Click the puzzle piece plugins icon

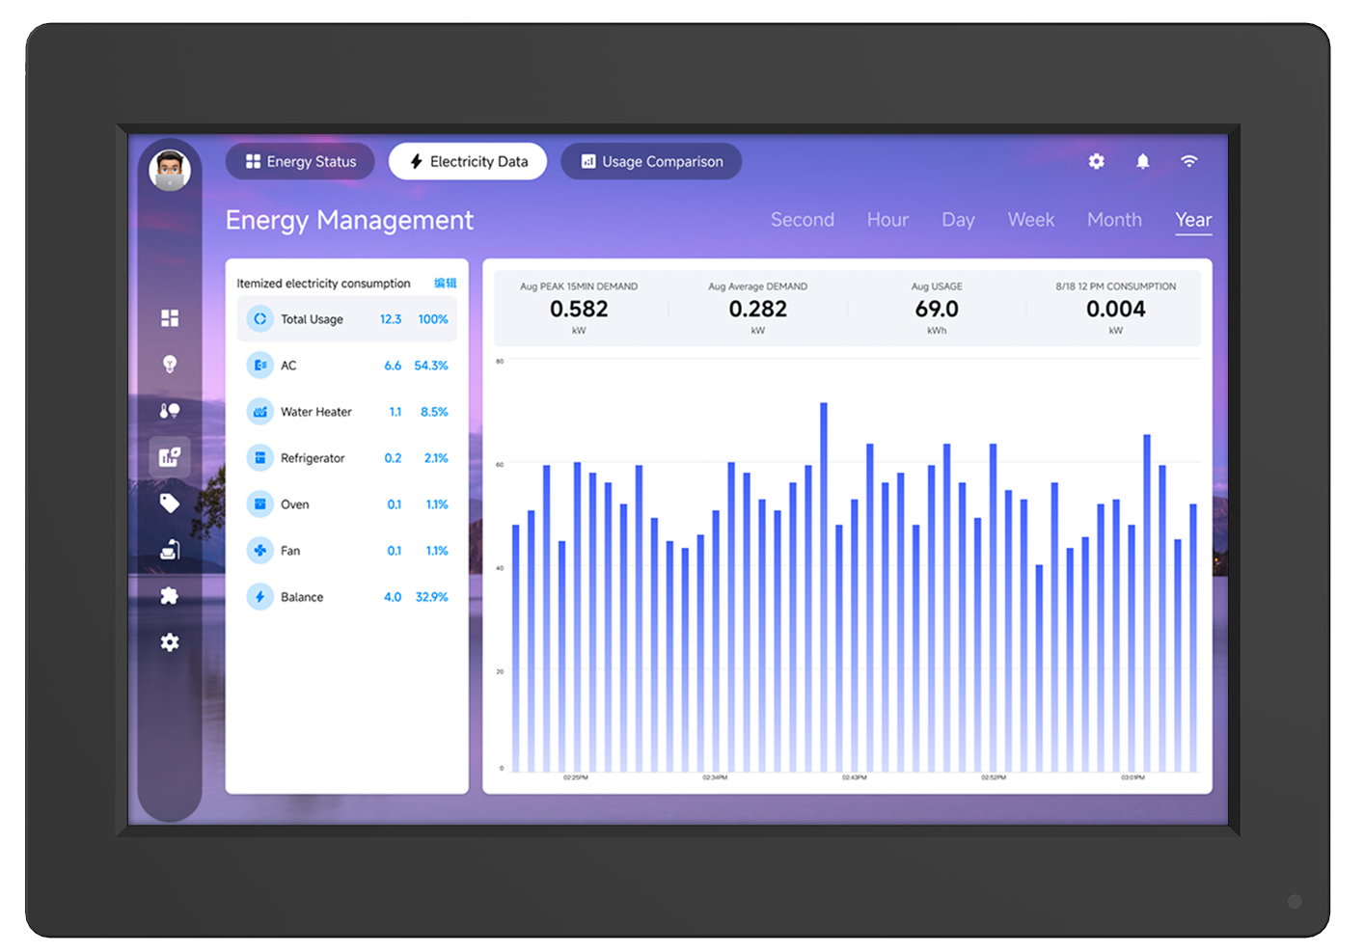[170, 596]
